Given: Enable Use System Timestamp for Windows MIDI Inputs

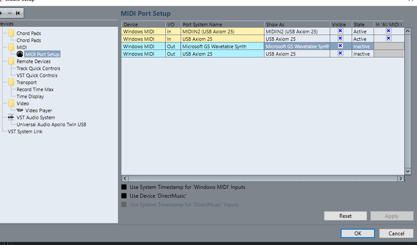Looking at the screenshot, I should pos(124,187).
